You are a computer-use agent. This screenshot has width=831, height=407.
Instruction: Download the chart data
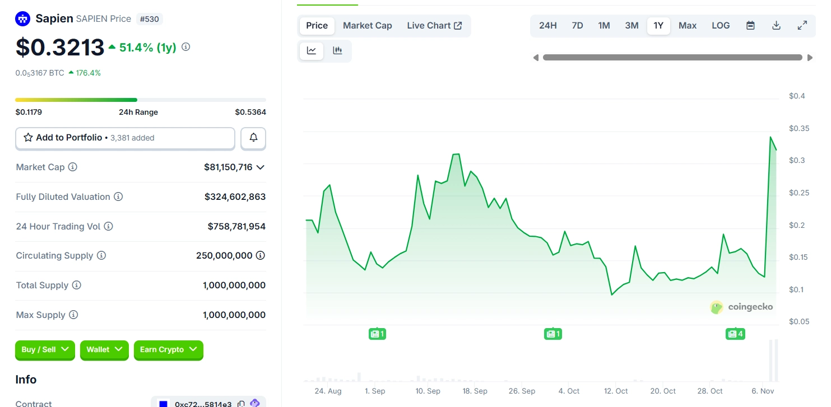click(x=776, y=25)
